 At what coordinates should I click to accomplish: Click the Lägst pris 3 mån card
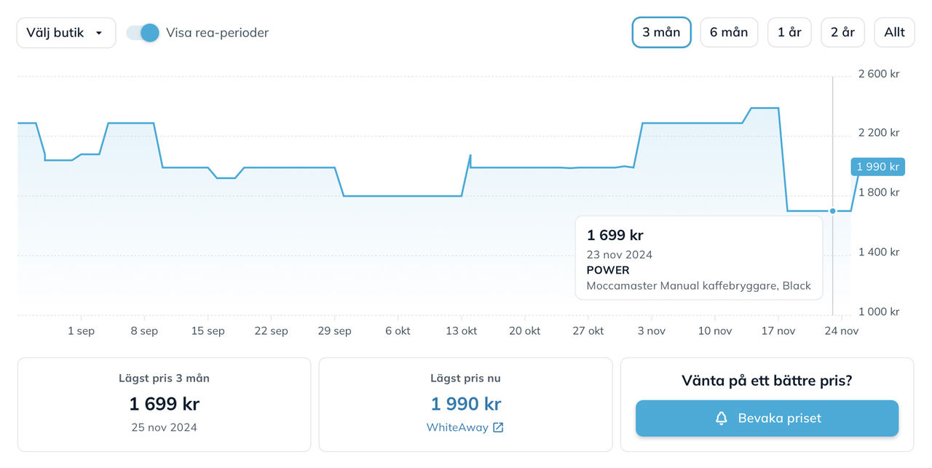pyautogui.click(x=164, y=404)
